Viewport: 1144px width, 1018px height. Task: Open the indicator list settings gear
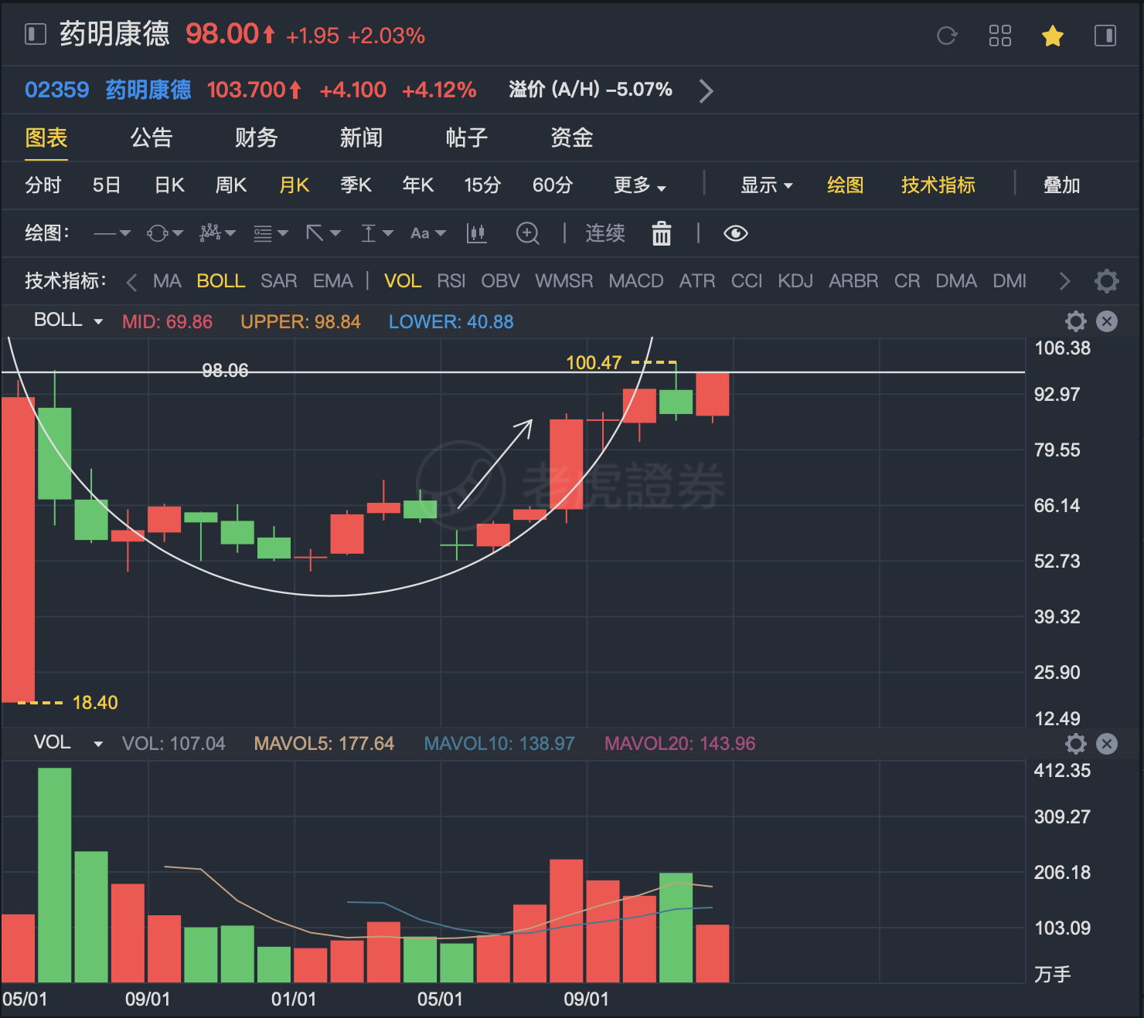tap(1107, 281)
